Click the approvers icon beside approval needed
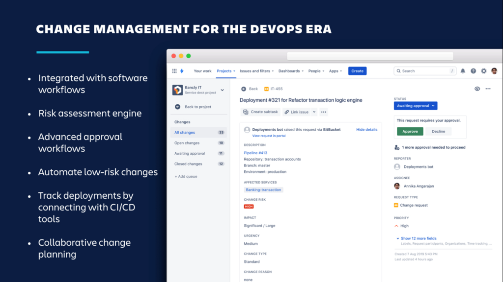 click(397, 147)
